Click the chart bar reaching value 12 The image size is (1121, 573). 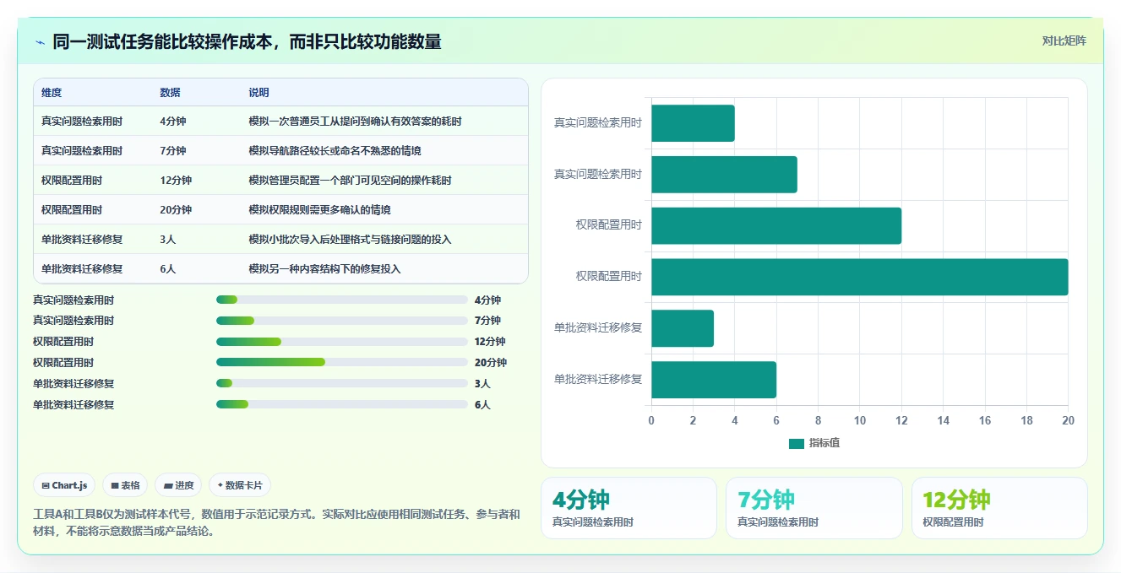[776, 225]
